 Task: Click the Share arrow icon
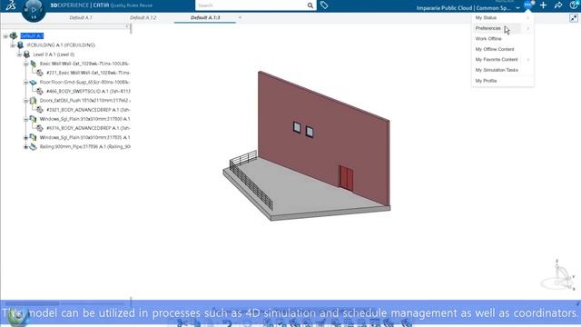click(558, 5)
